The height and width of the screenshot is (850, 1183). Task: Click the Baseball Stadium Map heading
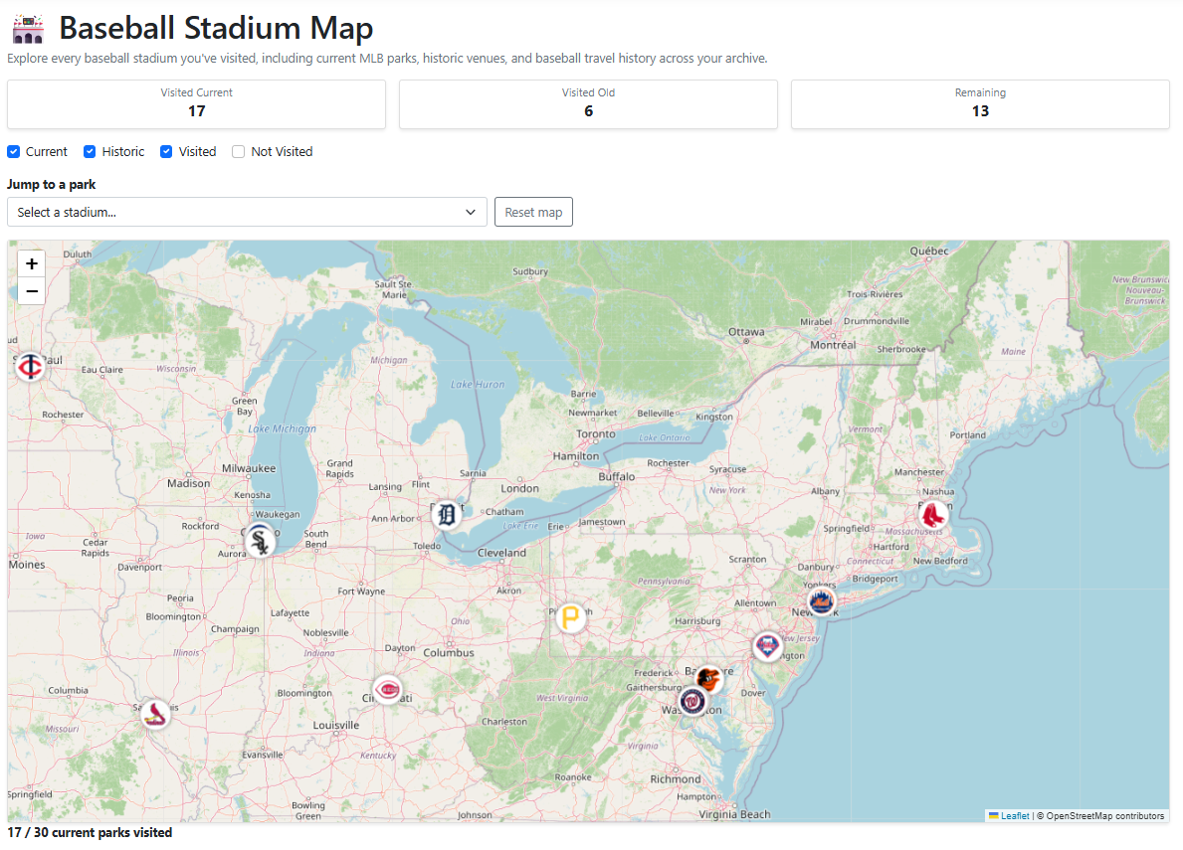tap(216, 29)
